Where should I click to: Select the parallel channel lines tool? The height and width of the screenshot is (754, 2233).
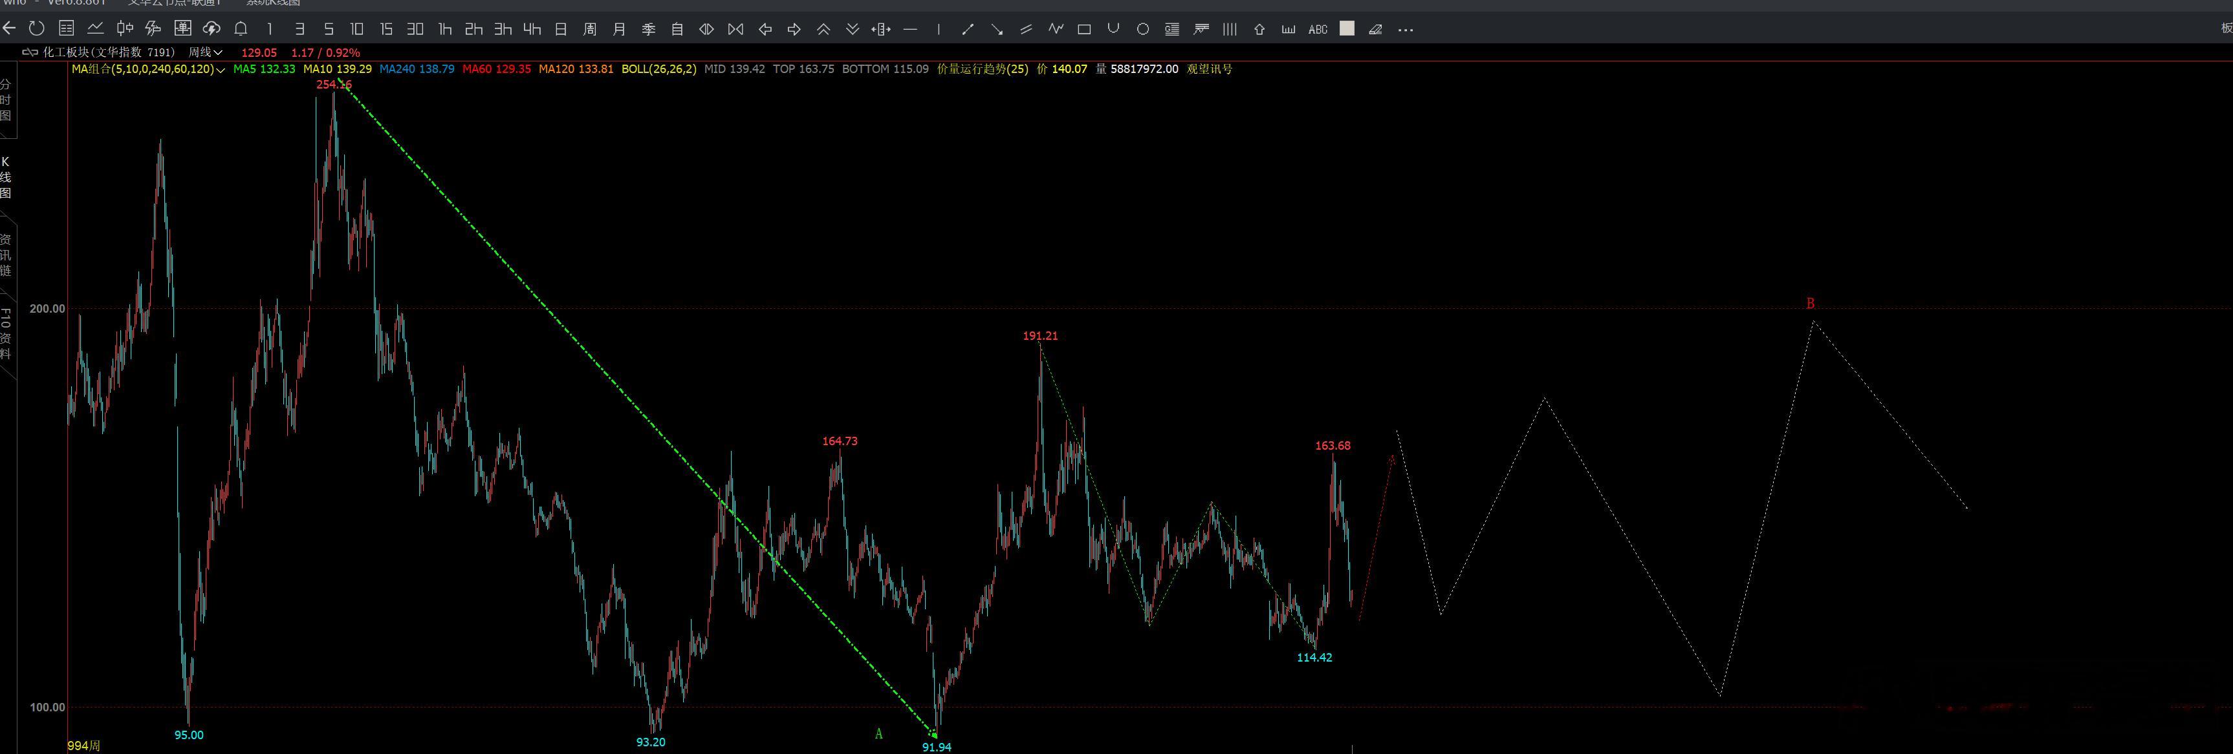click(1025, 30)
